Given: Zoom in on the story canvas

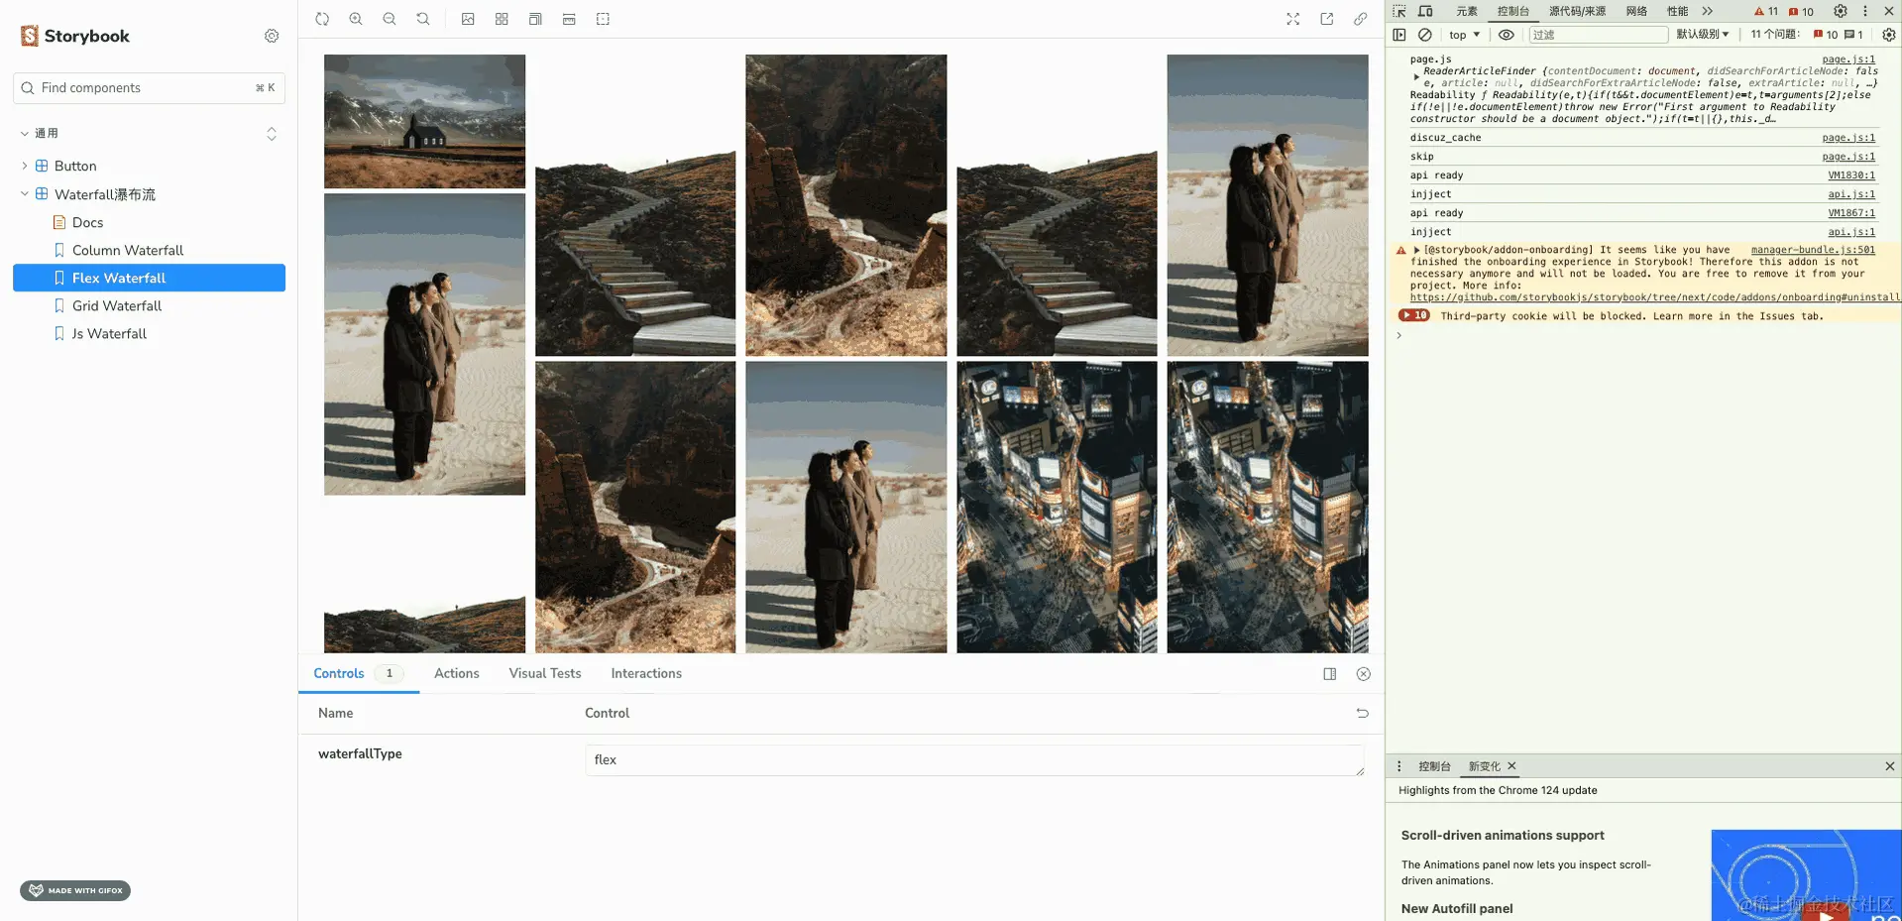Looking at the screenshot, I should pyautogui.click(x=356, y=18).
